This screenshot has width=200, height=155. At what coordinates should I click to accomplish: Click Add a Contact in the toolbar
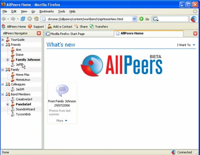click(60, 26)
